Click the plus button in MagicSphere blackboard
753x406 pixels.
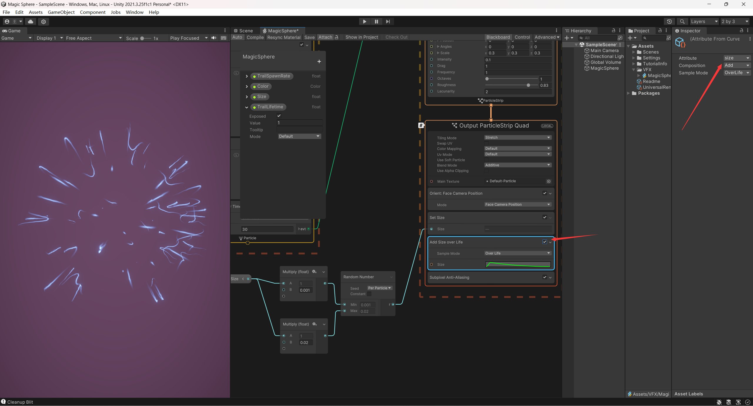319,61
